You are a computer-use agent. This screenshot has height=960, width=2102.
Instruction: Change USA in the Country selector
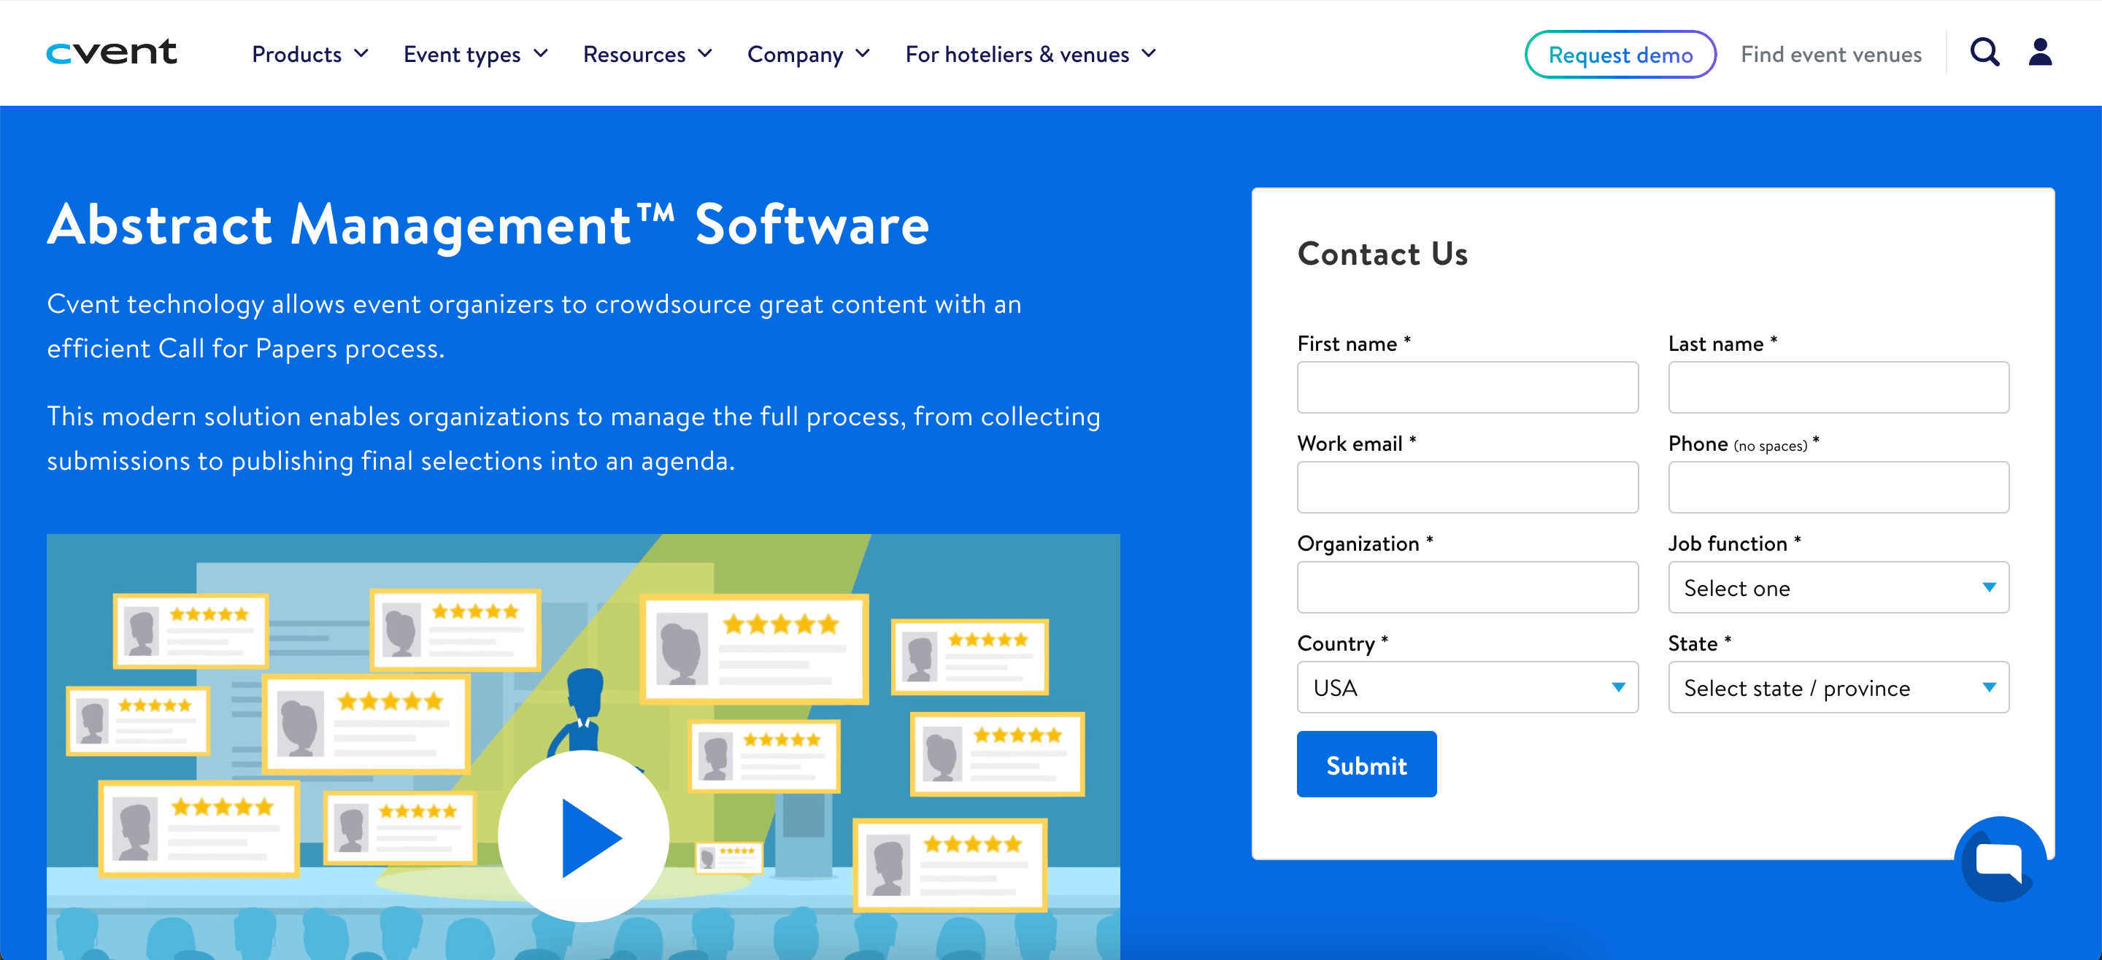click(1466, 688)
